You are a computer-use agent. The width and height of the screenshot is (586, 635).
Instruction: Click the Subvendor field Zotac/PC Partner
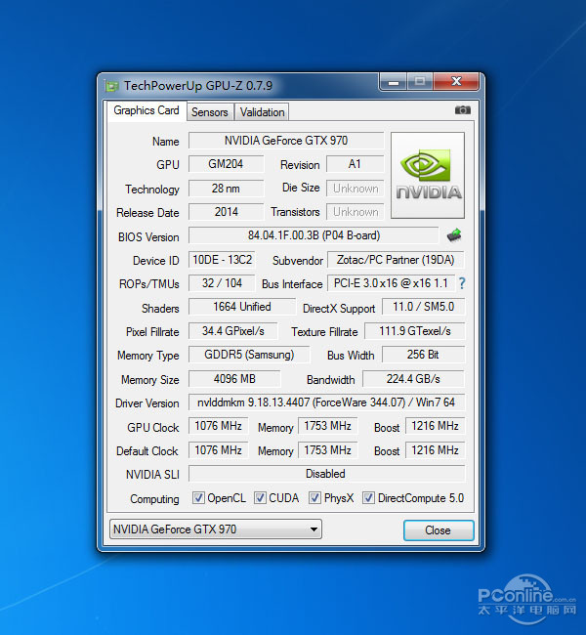coord(396,260)
